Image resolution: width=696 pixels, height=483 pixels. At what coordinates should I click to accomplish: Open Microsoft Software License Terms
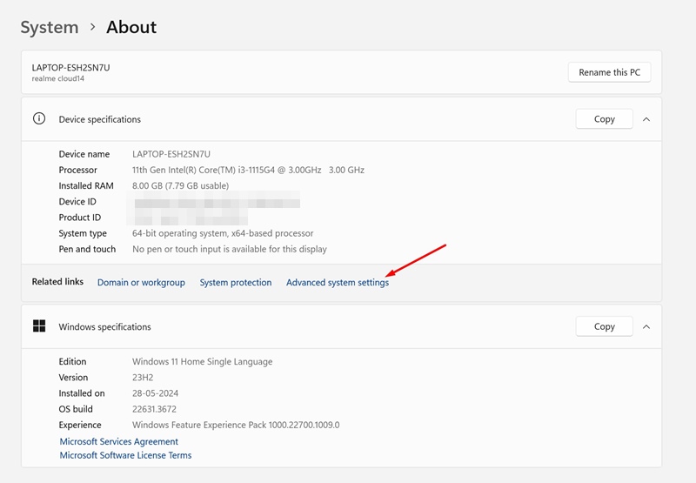[x=125, y=455]
